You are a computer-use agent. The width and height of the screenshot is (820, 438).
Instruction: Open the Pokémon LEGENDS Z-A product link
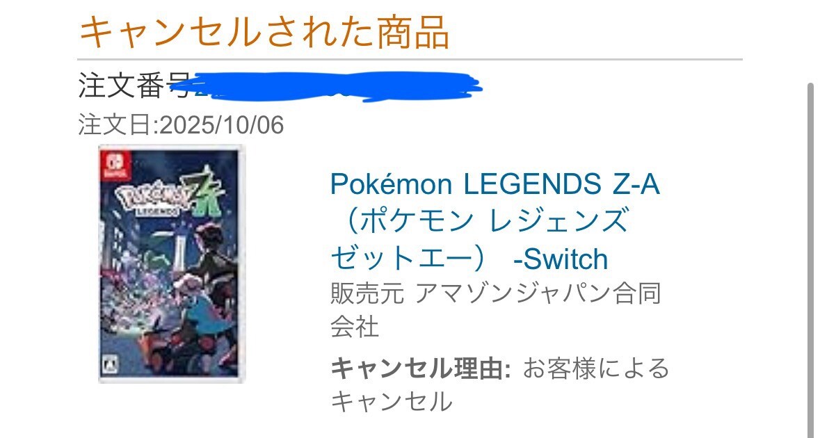coord(495,222)
